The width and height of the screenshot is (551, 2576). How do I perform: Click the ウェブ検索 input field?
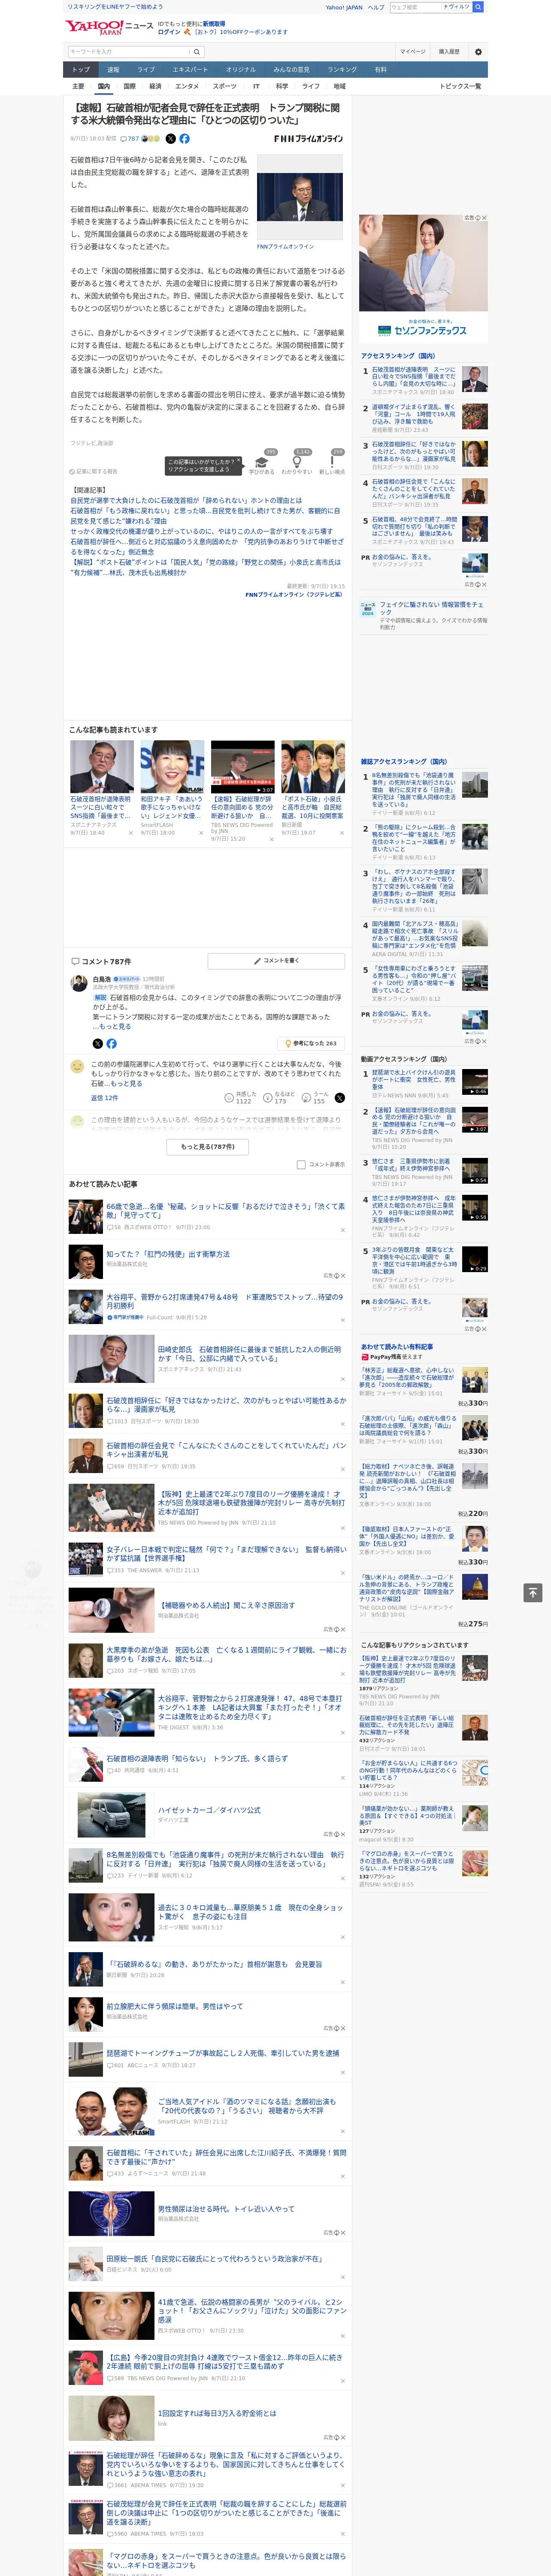click(x=415, y=7)
